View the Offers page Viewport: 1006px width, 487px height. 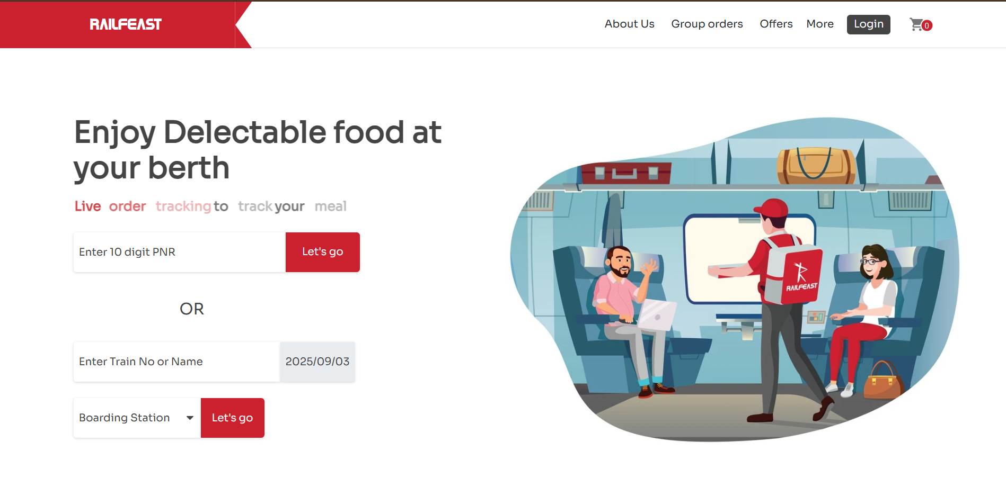[776, 24]
